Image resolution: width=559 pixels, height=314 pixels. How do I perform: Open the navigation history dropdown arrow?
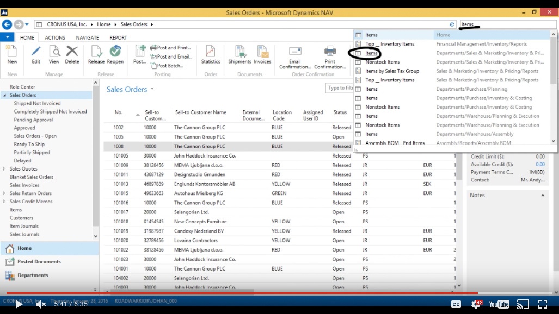click(x=27, y=24)
